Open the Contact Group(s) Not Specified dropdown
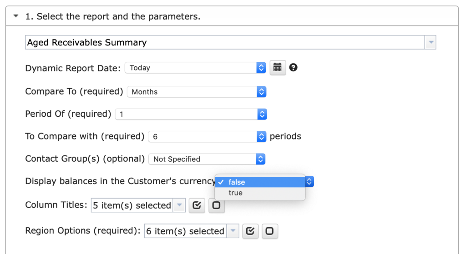Screen dimensions: 466x254 (x=207, y=159)
